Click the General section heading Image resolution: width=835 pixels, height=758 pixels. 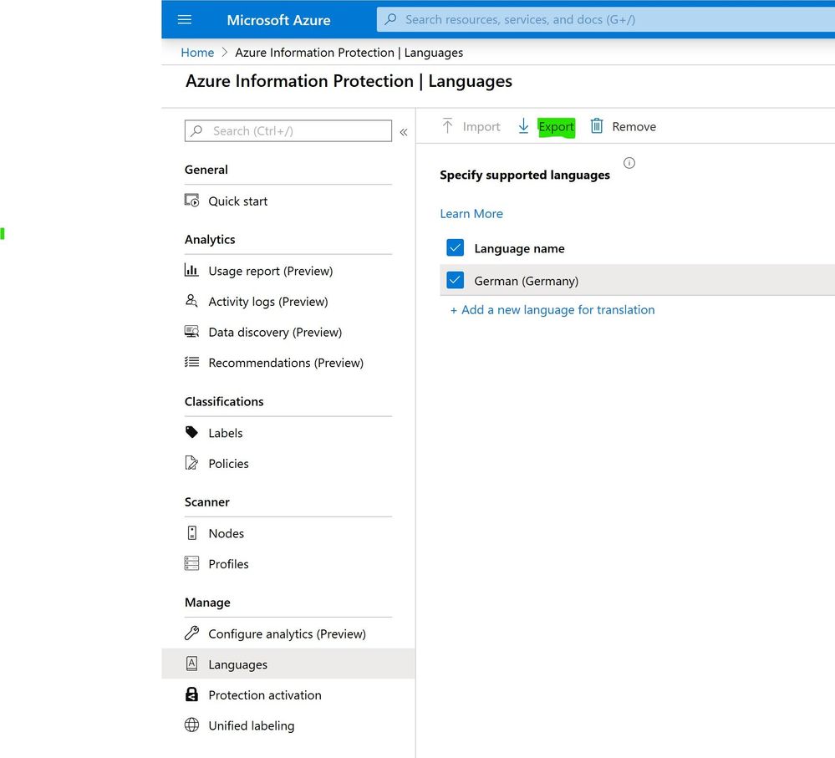coord(206,170)
